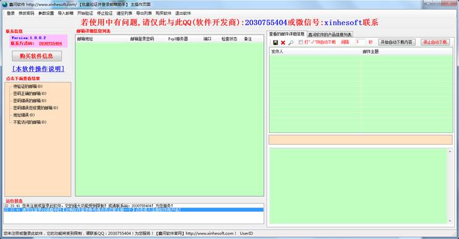The width and height of the screenshot is (459, 239).
Task: Click 开始自动下载内容 button
Action: click(x=396, y=42)
